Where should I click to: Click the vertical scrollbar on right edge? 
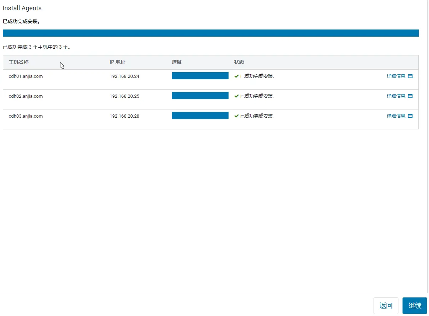point(428,146)
